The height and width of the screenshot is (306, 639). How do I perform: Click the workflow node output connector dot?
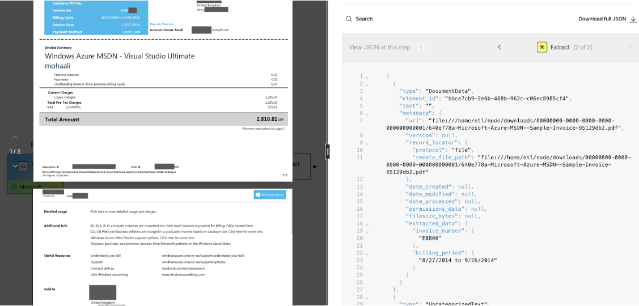click(314, 166)
